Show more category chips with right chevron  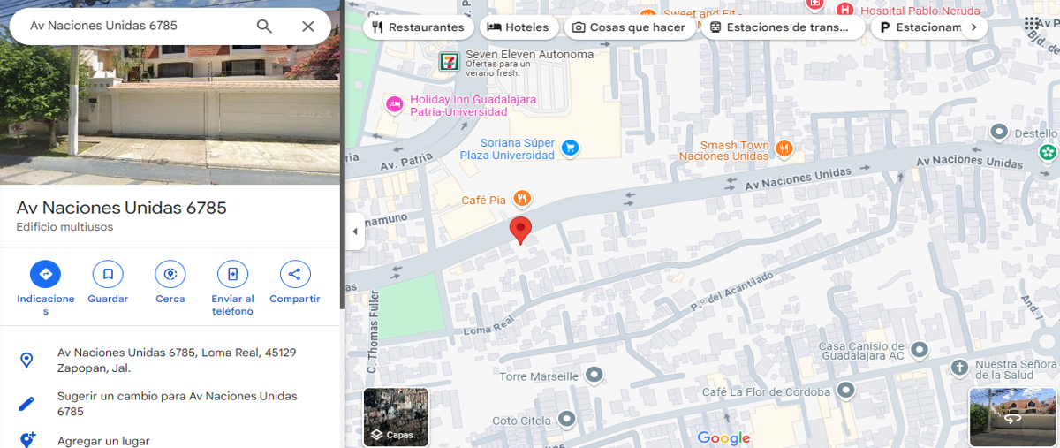[973, 27]
